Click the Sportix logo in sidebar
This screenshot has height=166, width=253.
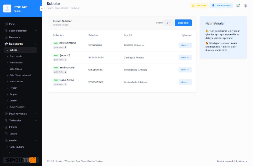pos(21,160)
